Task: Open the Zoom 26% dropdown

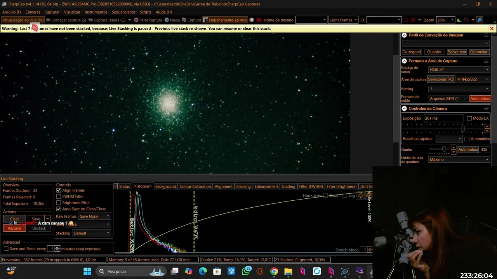Action: click(x=445, y=20)
